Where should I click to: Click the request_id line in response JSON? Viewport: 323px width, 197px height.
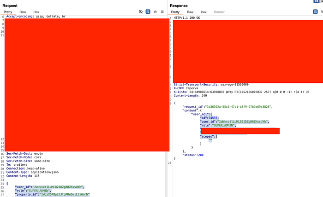click(x=227, y=107)
